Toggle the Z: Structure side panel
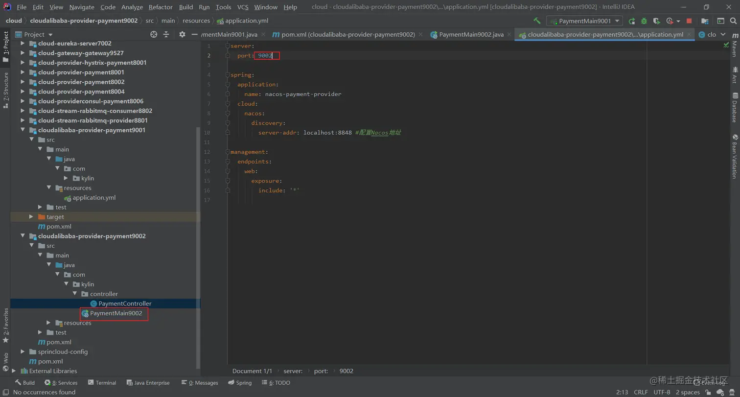740x397 pixels. [x=5, y=90]
